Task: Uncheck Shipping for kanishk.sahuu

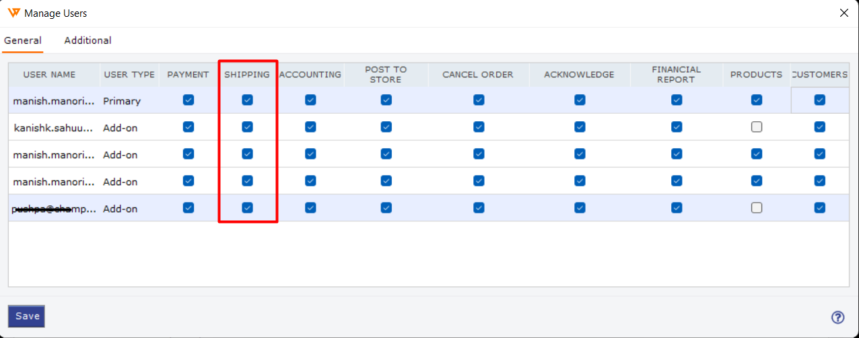Action: 247,127
